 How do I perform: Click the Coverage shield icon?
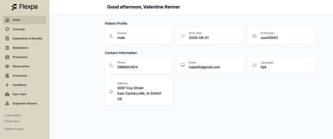7,29
